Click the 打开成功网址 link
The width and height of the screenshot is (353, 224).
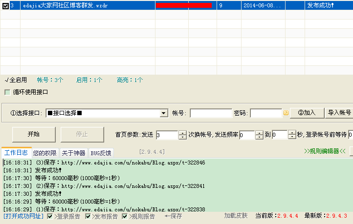[x=23, y=216]
